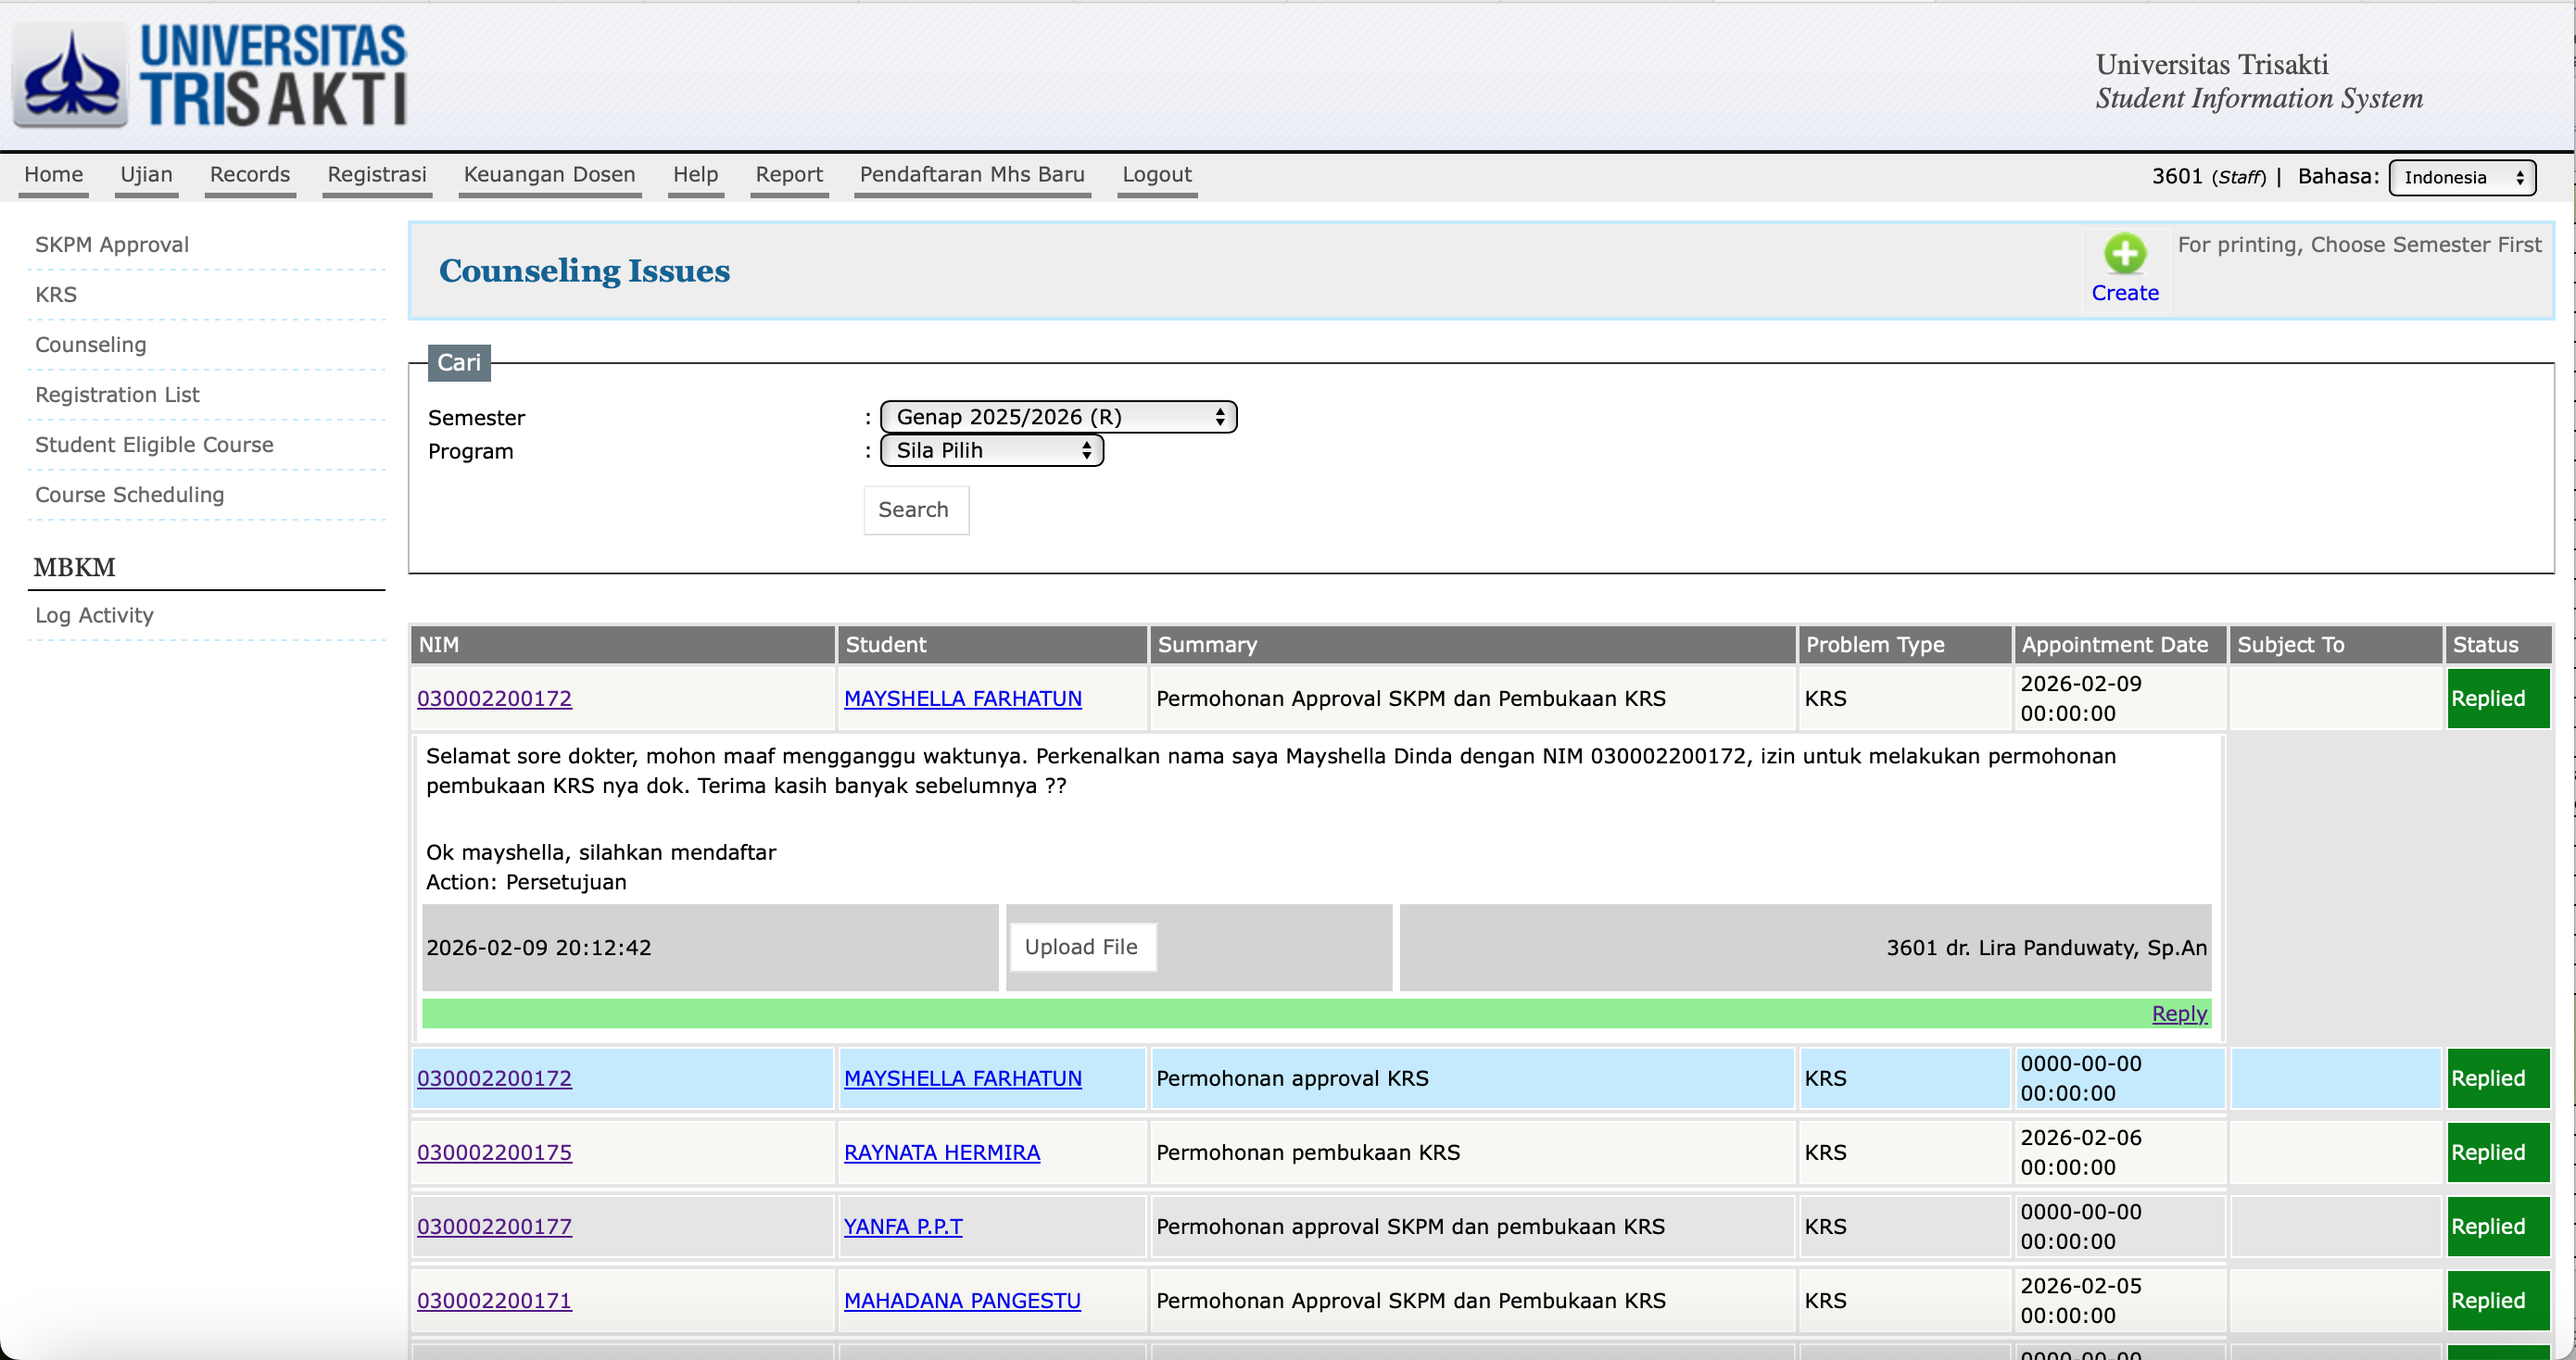Open the Records menu
Screen dimensions: 2576x1360
[249, 175]
